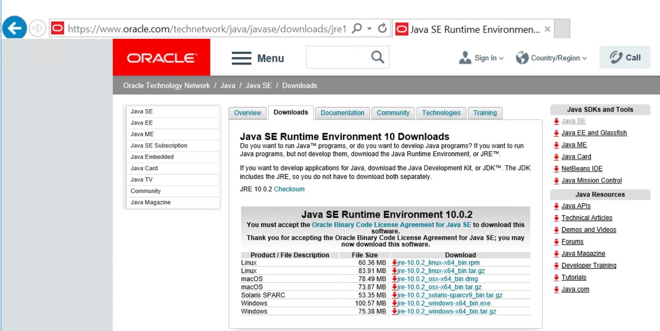Open Java ME link under SDKs and Tools
This screenshot has height=331, width=660.
[x=574, y=145]
